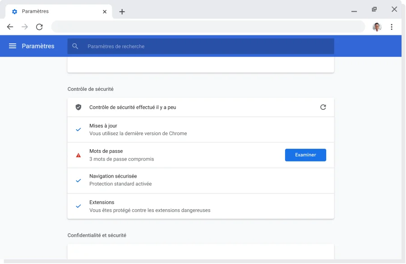Open the Navigation sécurisée row
The height and width of the screenshot is (264, 406).
pyautogui.click(x=200, y=180)
